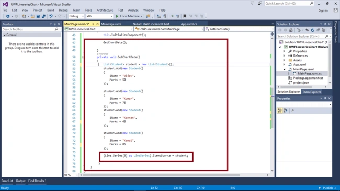Open the Debug configuration dropdown
Viewport: 340px width, 191px height.
(83, 16)
